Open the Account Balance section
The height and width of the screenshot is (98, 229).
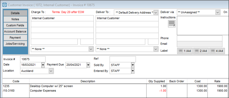(x=15, y=31)
